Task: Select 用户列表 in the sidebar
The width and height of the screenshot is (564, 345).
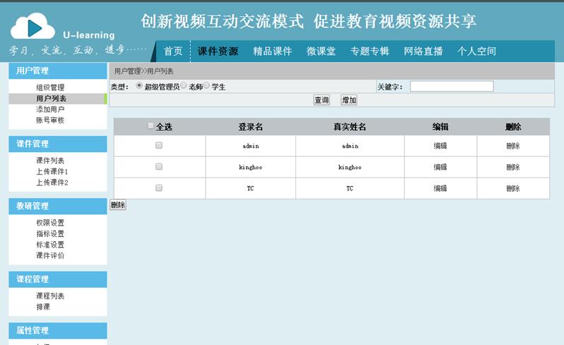Action: pos(51,98)
